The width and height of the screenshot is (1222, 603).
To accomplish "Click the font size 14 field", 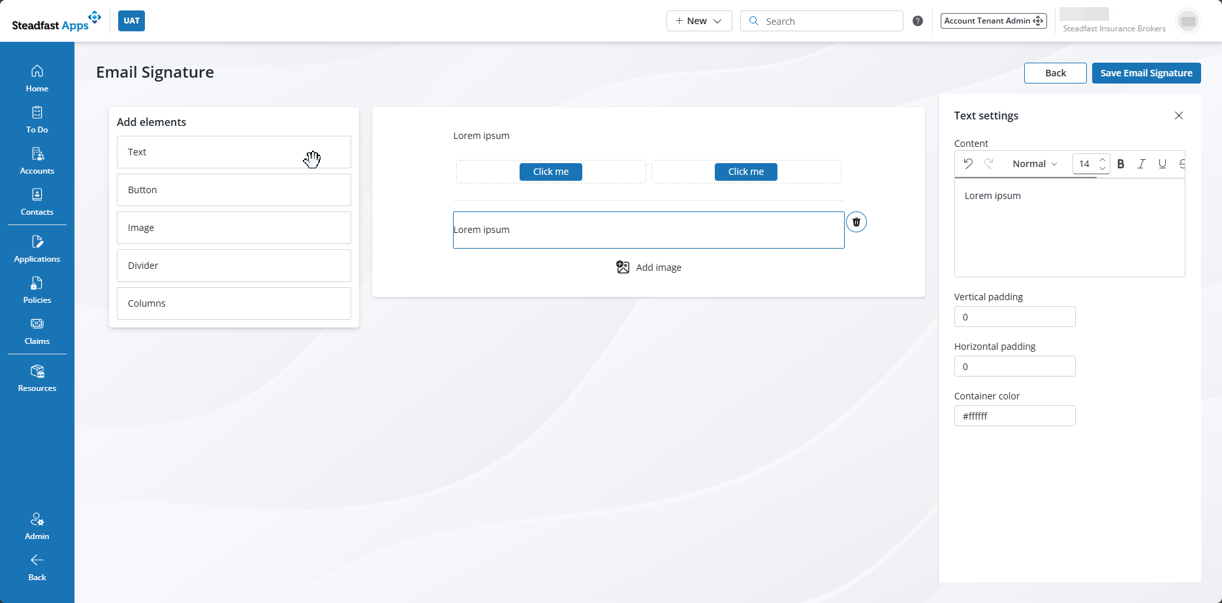I will coord(1084,164).
